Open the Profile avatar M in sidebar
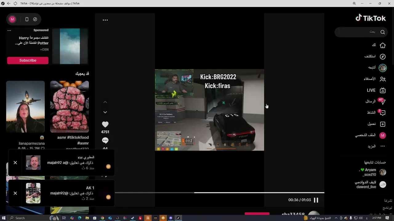The image size is (394, 221). pos(383,135)
